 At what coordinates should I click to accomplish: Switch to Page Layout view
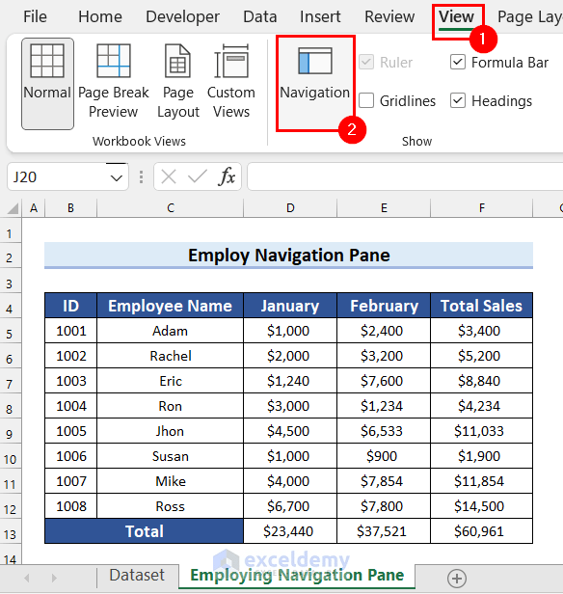pyautogui.click(x=178, y=82)
